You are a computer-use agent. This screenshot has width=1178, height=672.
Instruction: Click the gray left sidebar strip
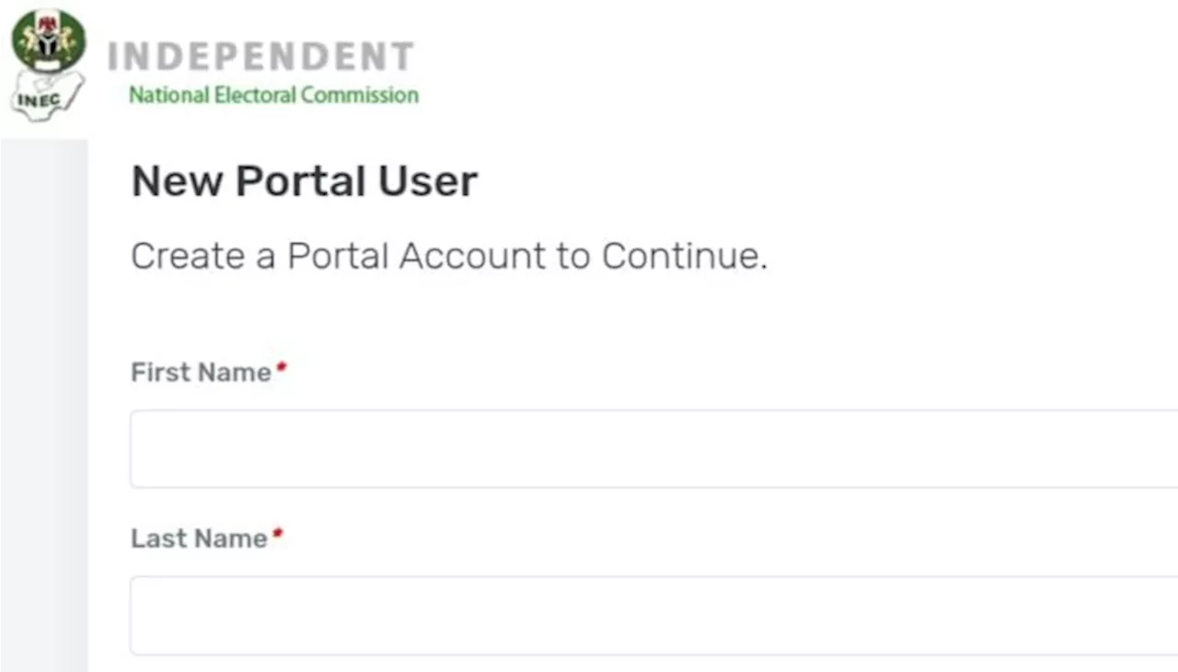(x=44, y=405)
